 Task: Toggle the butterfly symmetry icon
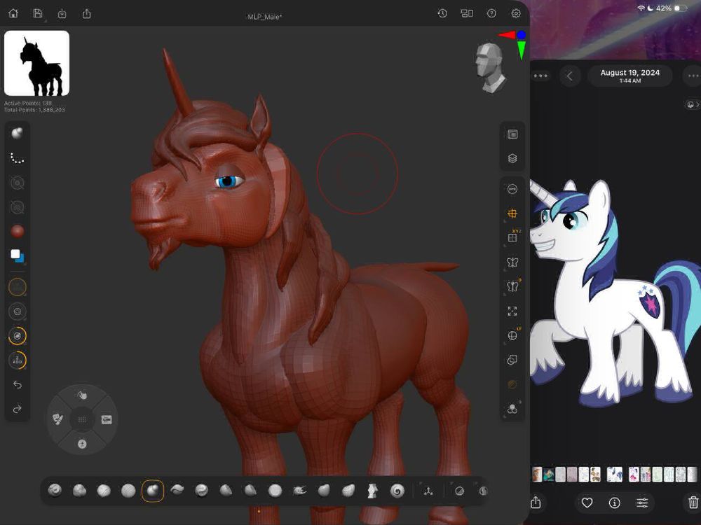pos(512,262)
